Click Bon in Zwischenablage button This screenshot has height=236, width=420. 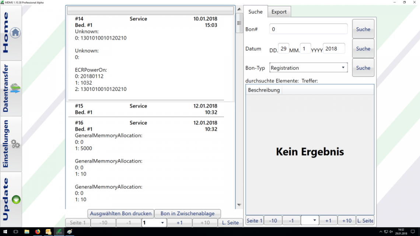pos(188,214)
